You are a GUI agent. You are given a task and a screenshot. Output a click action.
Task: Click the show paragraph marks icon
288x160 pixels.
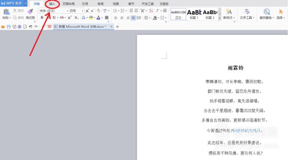pyautogui.click(x=158, y=11)
